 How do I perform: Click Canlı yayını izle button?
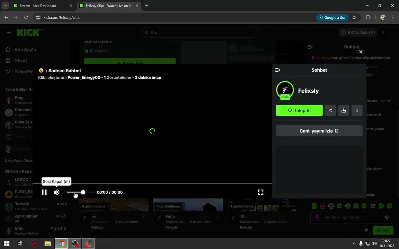click(319, 131)
